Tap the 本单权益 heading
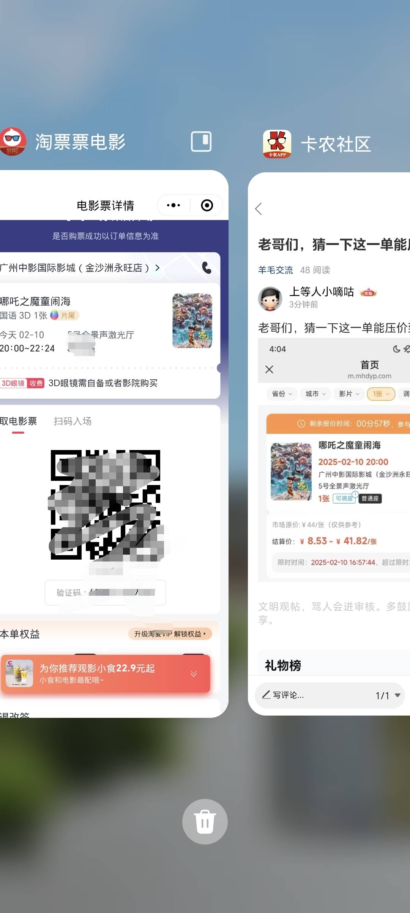This screenshot has height=913, width=410. (x=20, y=634)
